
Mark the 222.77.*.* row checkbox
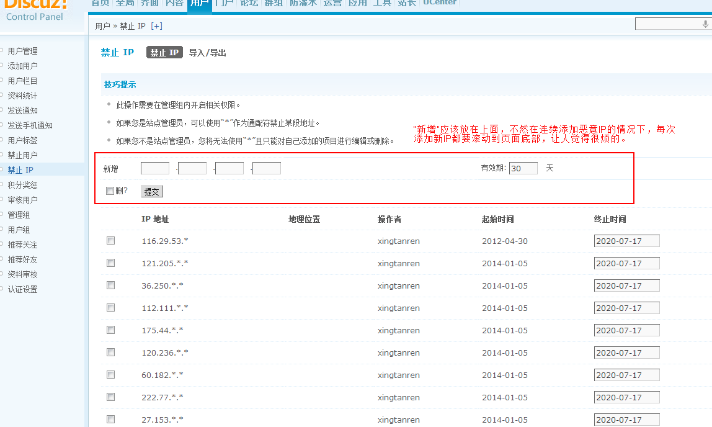click(111, 397)
